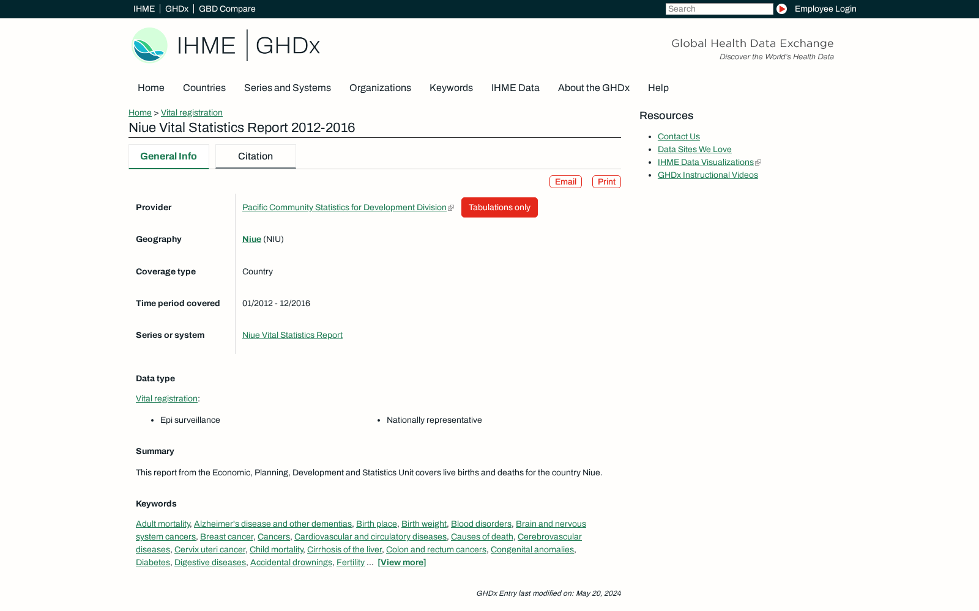
Task: Open Niue Vital Statistics Report series link
Action: point(292,335)
